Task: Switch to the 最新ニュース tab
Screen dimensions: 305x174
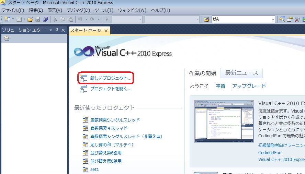Action: click(x=241, y=73)
